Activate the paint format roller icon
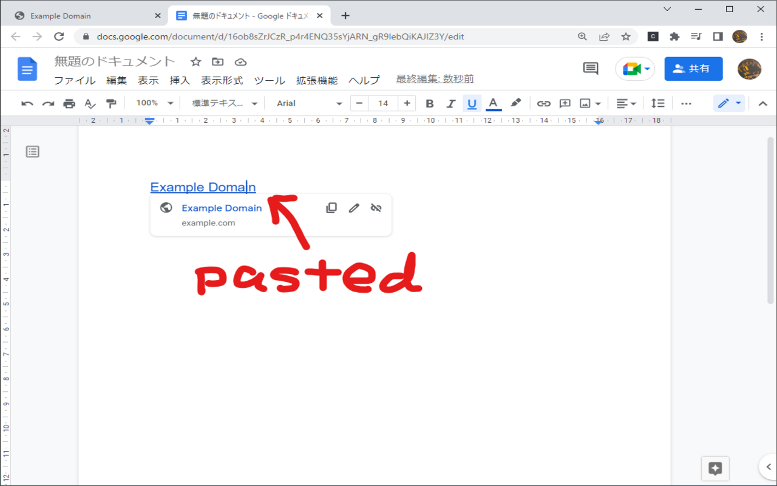The height and width of the screenshot is (486, 777). (110, 104)
